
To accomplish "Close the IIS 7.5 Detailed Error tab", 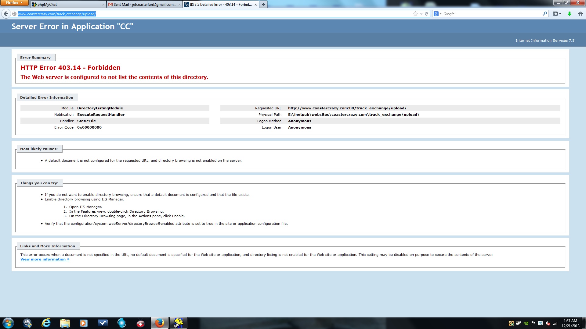I will [255, 5].
